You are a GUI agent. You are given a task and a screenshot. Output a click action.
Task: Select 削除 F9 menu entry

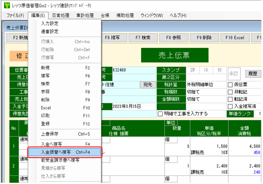pyautogui.click(x=65, y=100)
